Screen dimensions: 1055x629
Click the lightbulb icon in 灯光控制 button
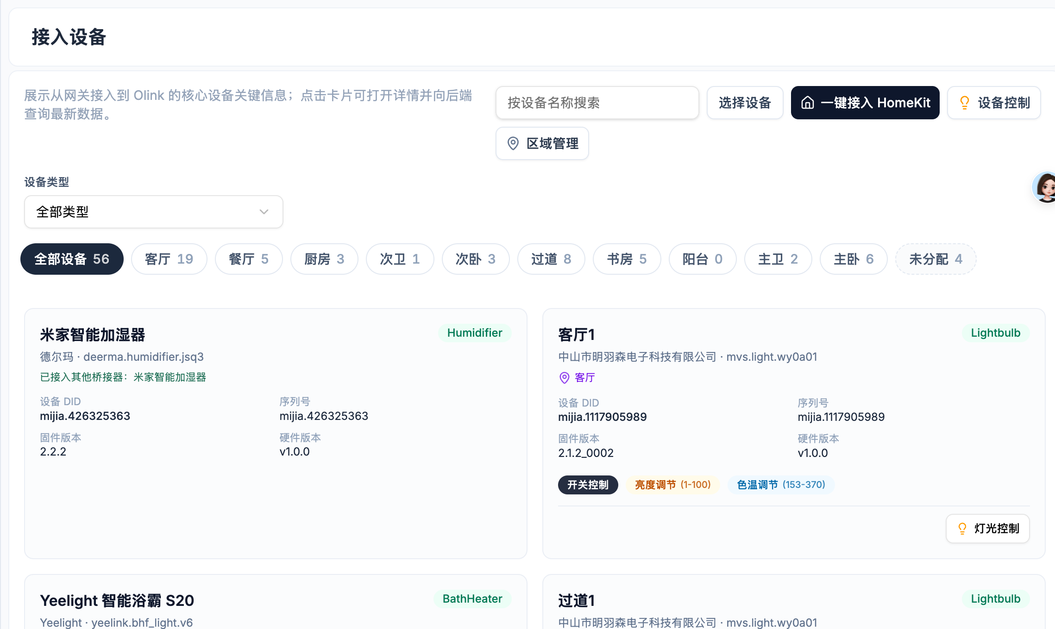962,529
